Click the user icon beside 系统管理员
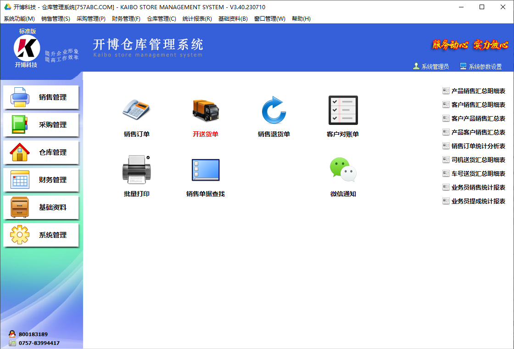Viewport: 514px width, 349px height. click(x=416, y=66)
